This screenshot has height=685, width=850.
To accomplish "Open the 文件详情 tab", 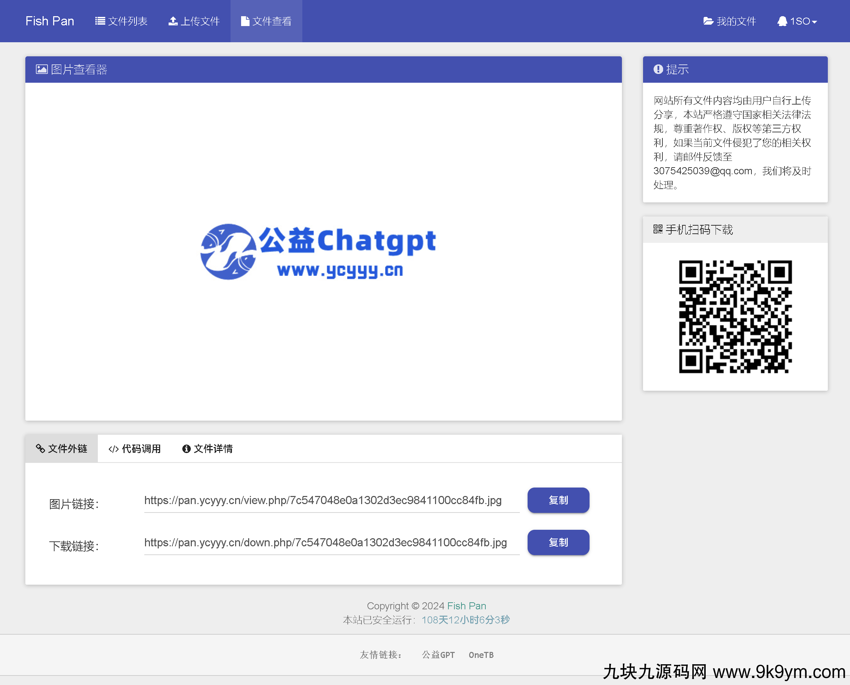I will (x=207, y=449).
